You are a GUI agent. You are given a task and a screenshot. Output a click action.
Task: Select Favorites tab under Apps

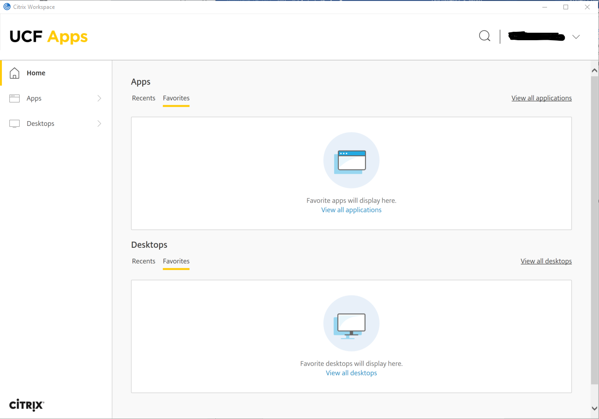[176, 98]
